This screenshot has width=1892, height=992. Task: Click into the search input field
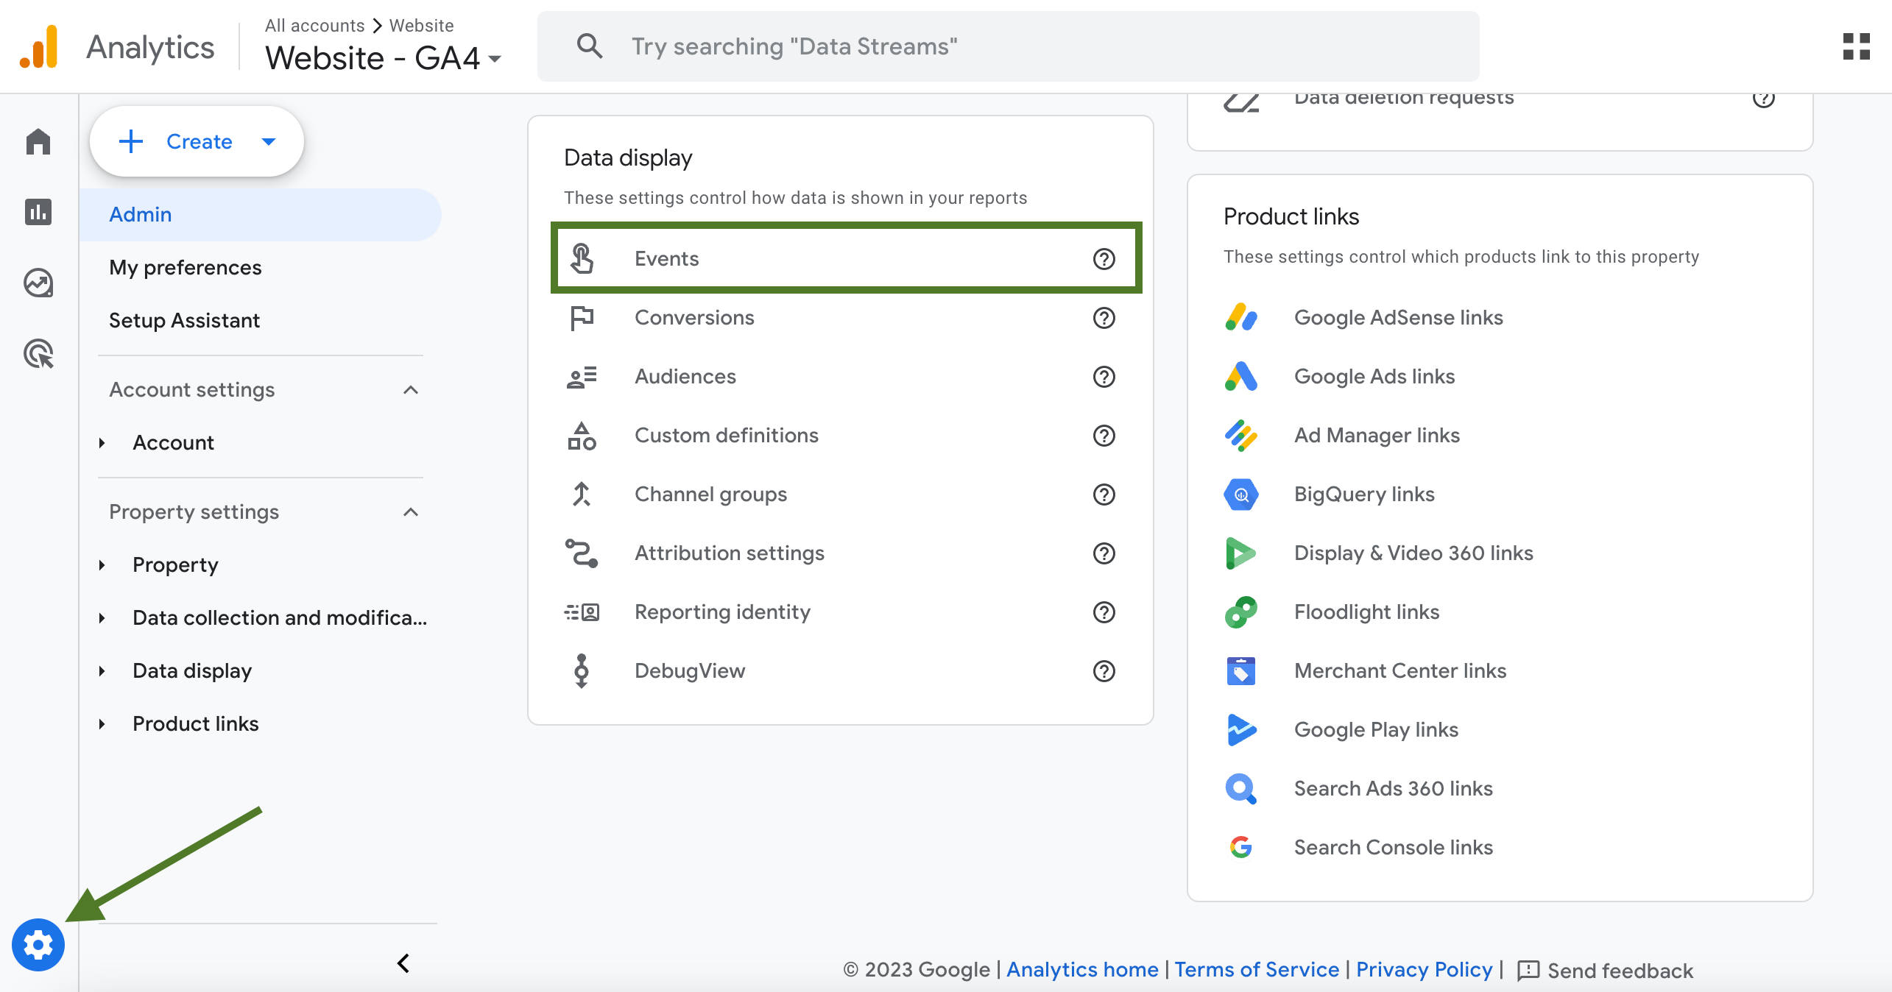1008,46
